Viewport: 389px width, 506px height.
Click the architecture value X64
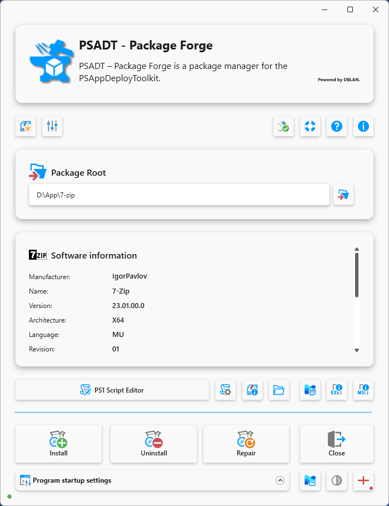pos(118,320)
